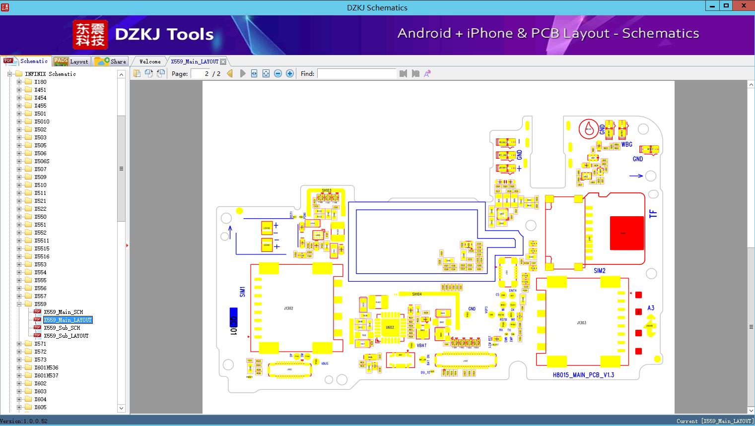The image size is (755, 426).
Task: Click the U602 chip on the layout
Action: 390,327
